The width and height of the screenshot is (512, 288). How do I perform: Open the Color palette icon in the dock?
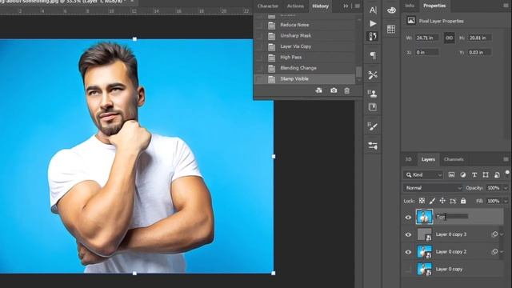[x=391, y=10]
